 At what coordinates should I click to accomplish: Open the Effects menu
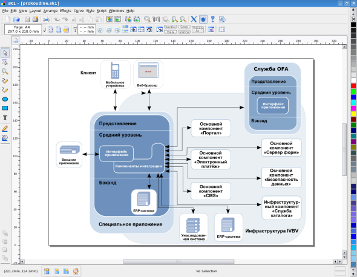[65, 11]
